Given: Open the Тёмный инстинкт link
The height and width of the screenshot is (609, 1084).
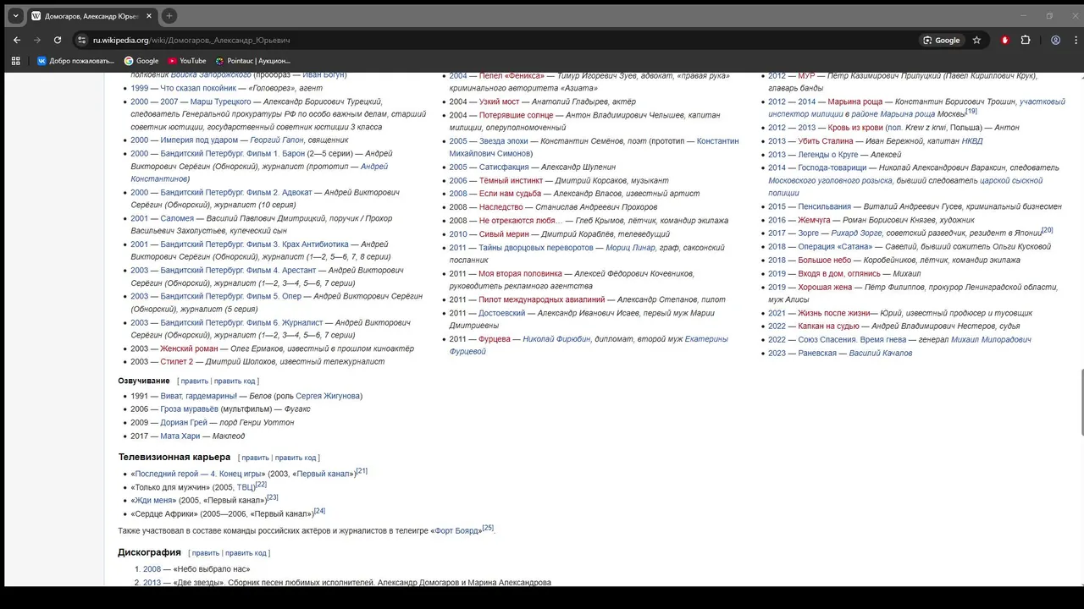Looking at the screenshot, I should tap(511, 181).
